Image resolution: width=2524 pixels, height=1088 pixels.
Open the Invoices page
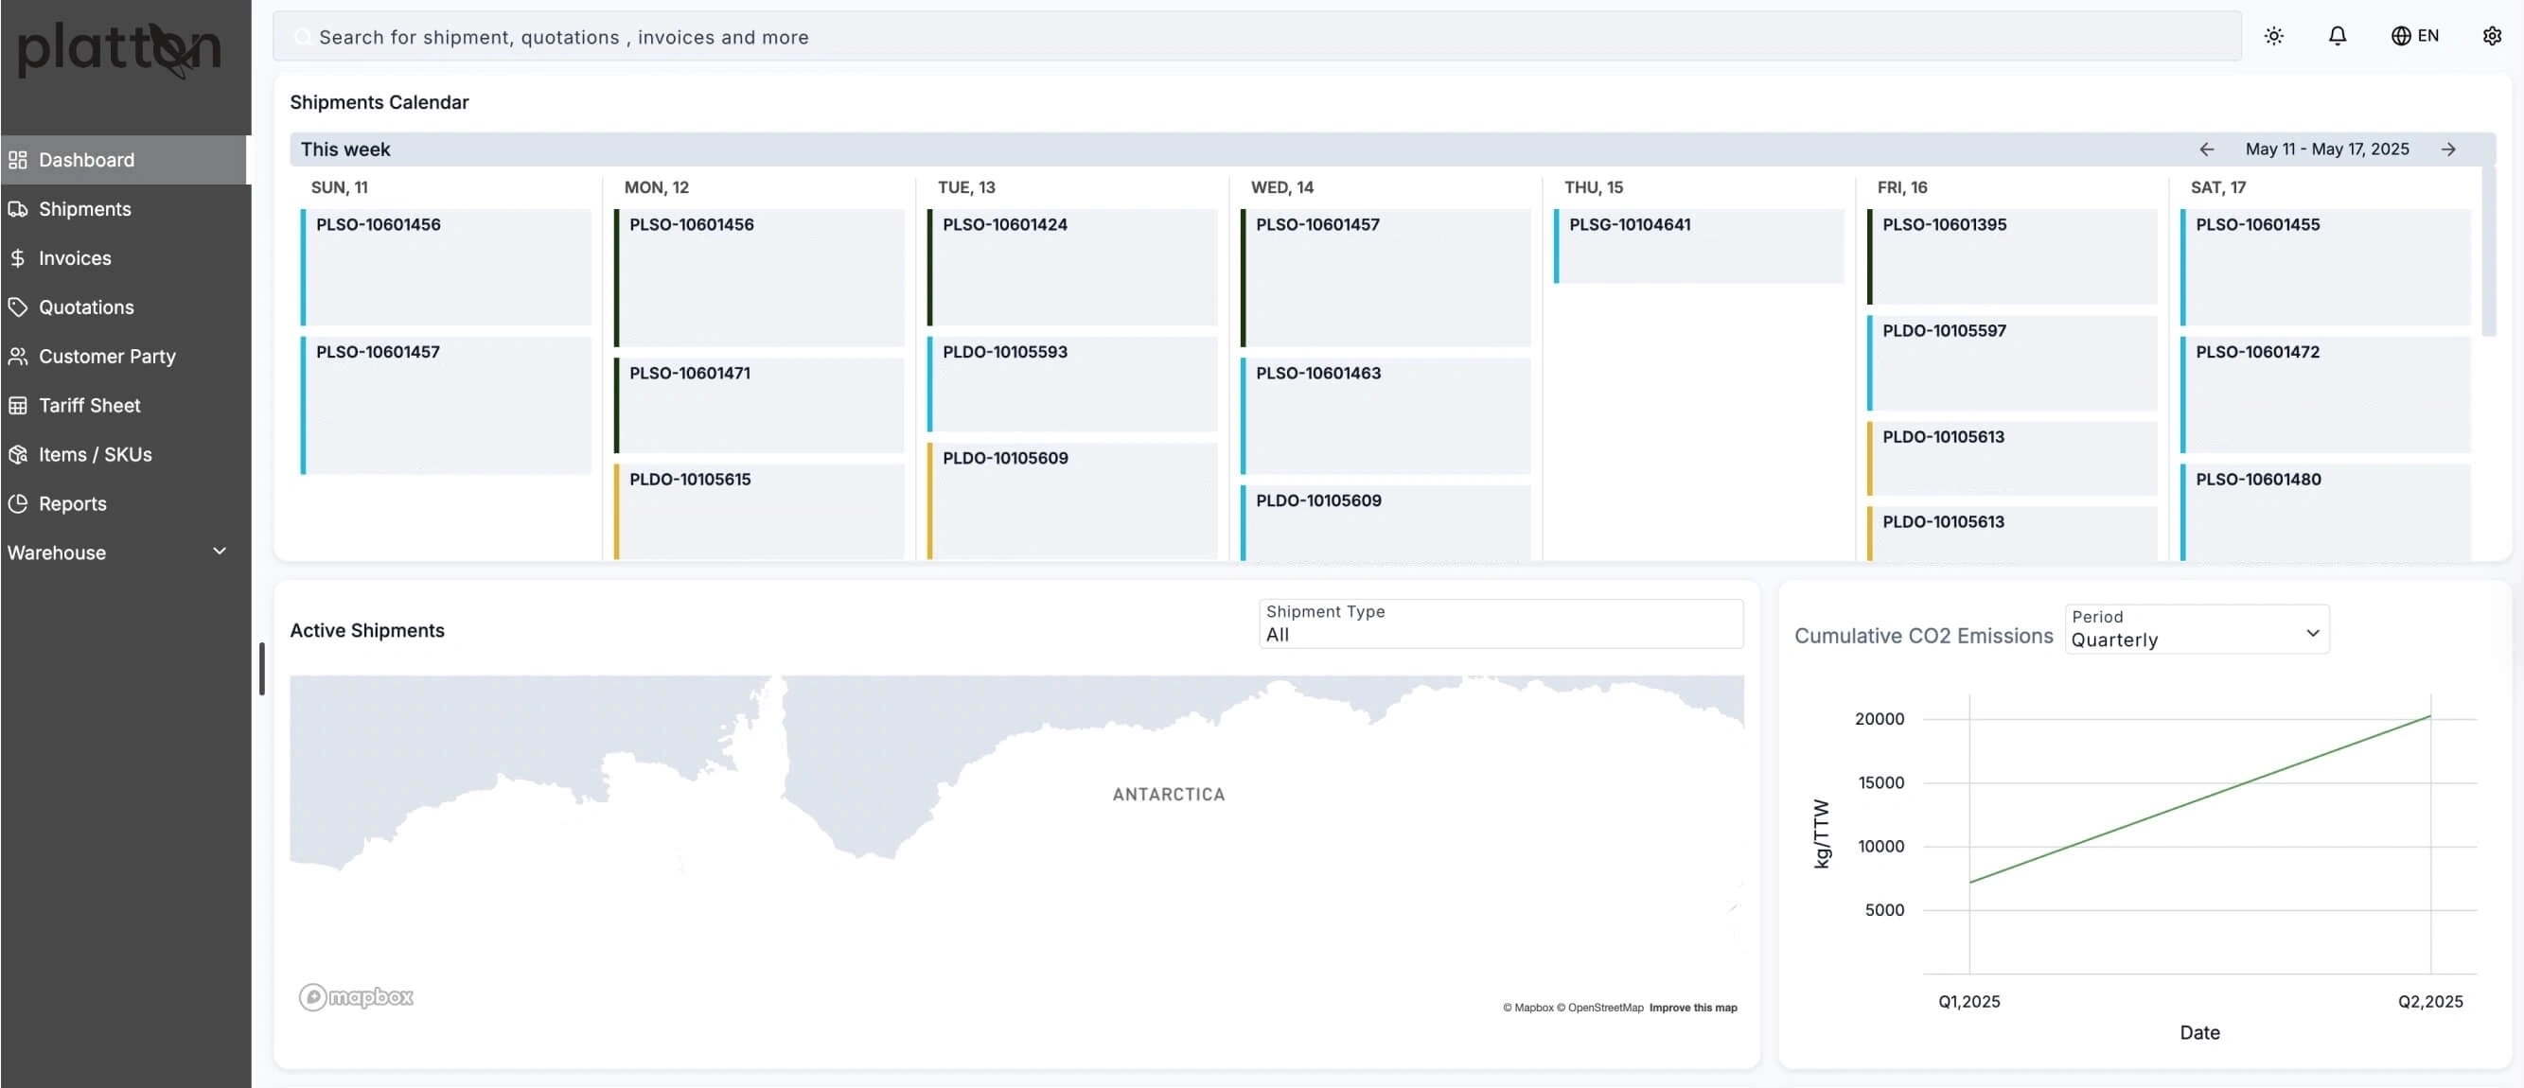pyautogui.click(x=75, y=258)
